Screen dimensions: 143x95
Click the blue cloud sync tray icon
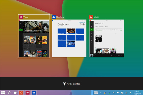(109, 93)
